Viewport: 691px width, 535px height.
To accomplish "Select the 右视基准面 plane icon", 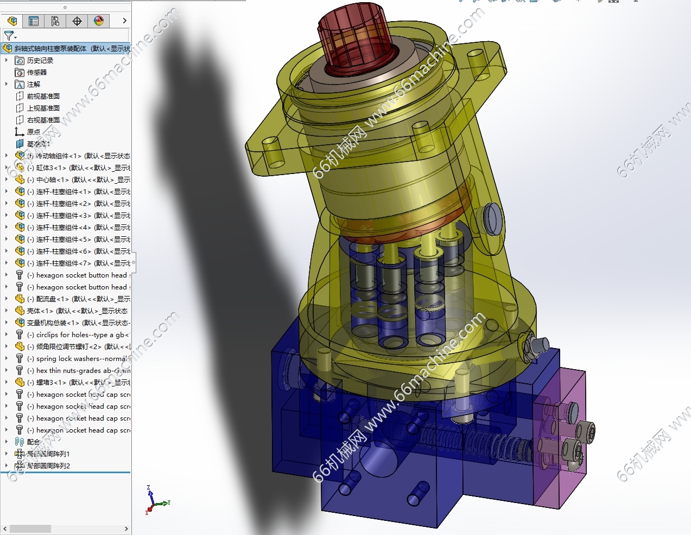I will pos(20,120).
